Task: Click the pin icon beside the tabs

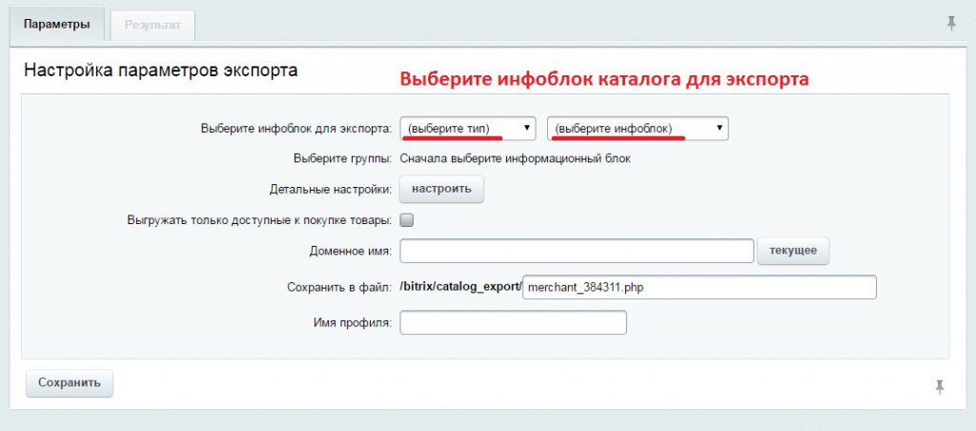Action: (950, 24)
